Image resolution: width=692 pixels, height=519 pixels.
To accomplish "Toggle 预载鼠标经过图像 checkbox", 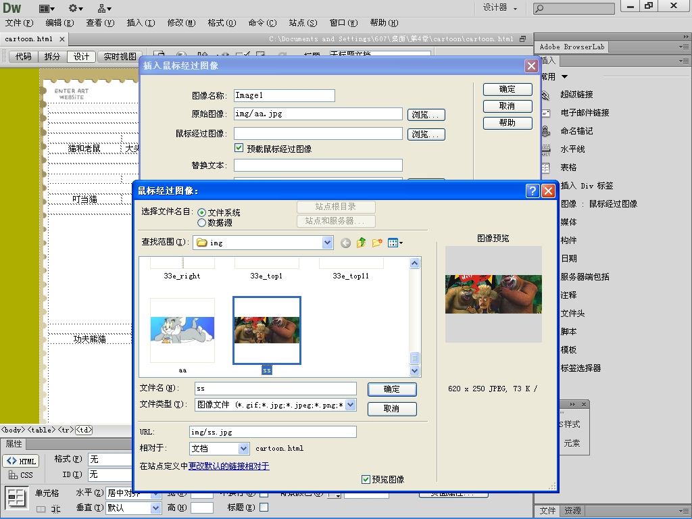I will 239,148.
